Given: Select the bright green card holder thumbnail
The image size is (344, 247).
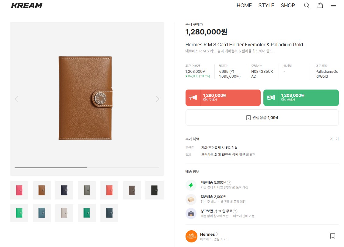Looking at the screenshot, I should point(19,213).
